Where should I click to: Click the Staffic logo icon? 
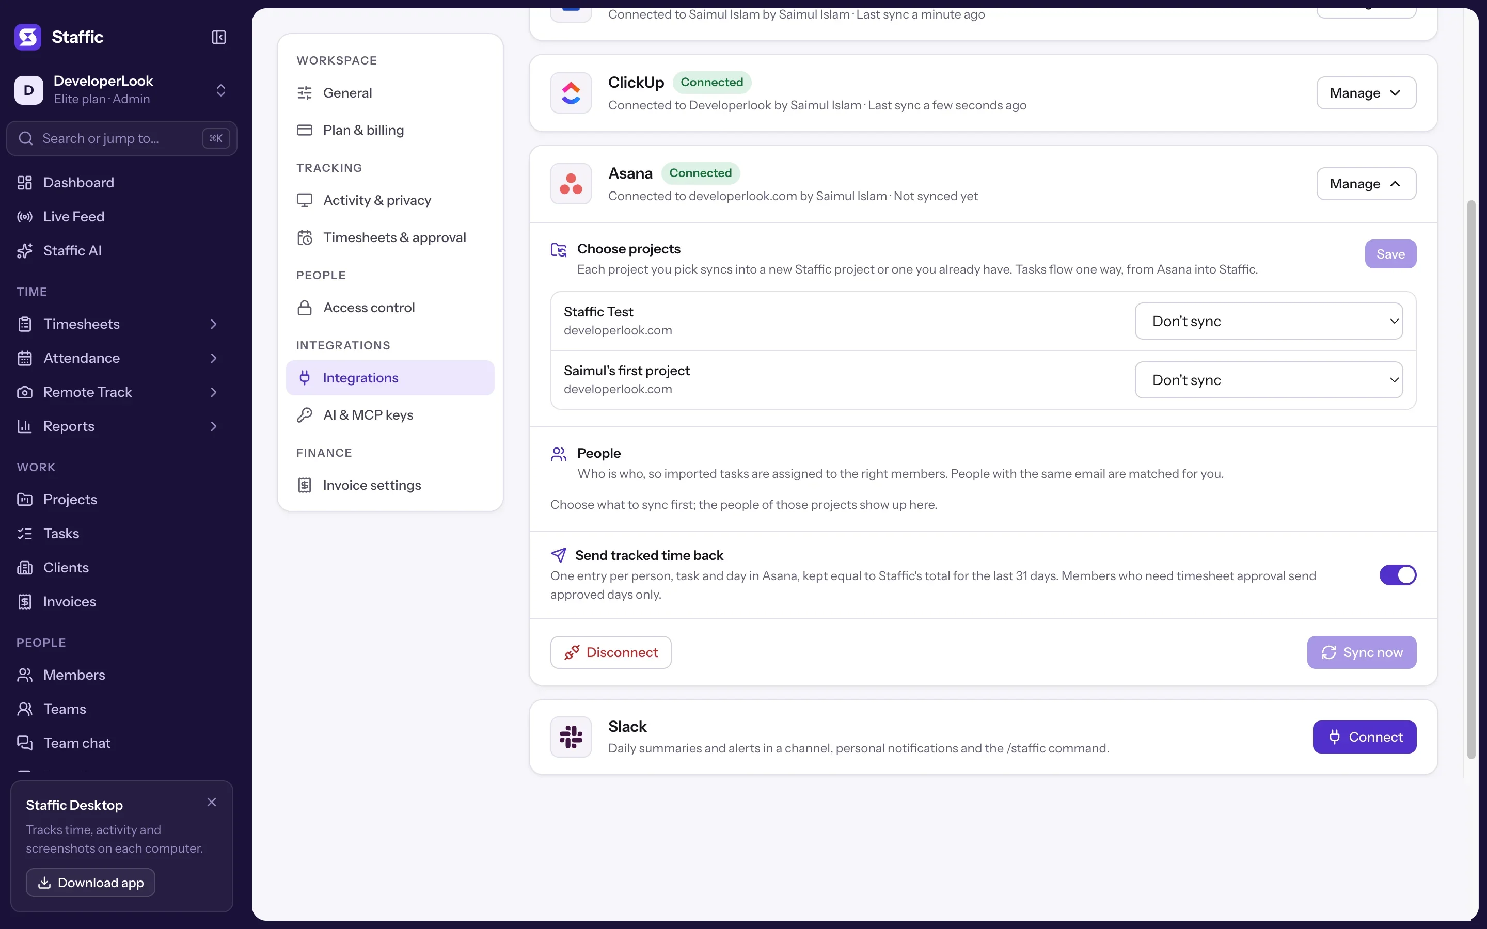point(28,37)
